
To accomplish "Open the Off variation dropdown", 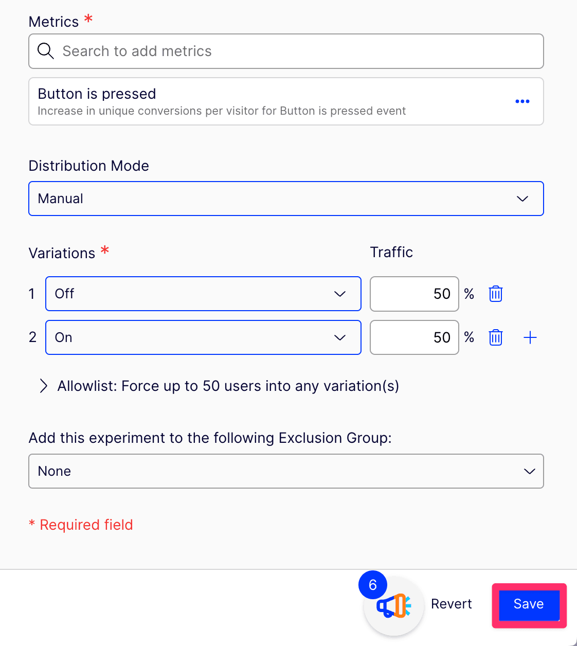I will [203, 294].
